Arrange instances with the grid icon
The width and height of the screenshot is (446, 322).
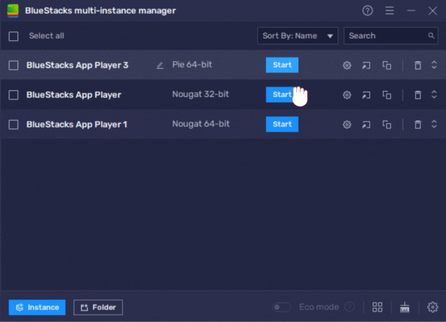tap(377, 307)
